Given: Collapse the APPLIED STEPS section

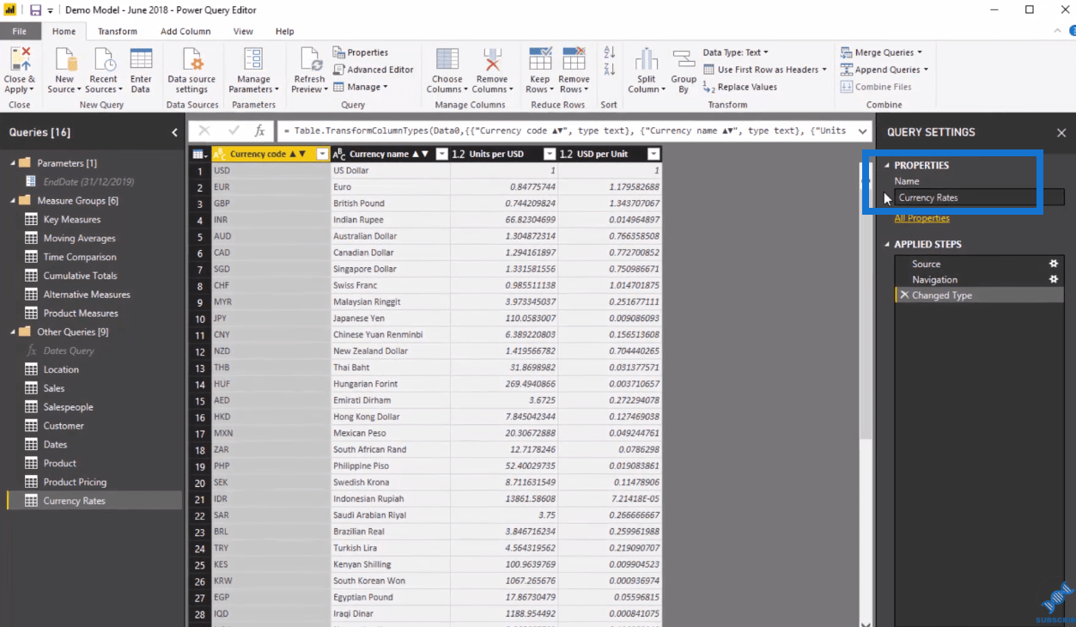Looking at the screenshot, I should pos(888,245).
